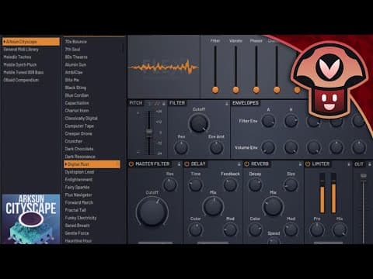Click the Master Filter Res knob
373x279 pixels.
coord(170,184)
